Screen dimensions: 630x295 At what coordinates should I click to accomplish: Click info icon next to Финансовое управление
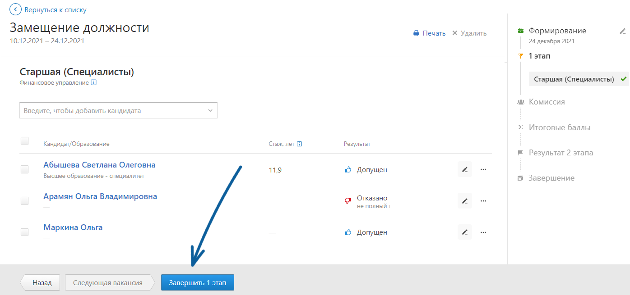coord(94,83)
